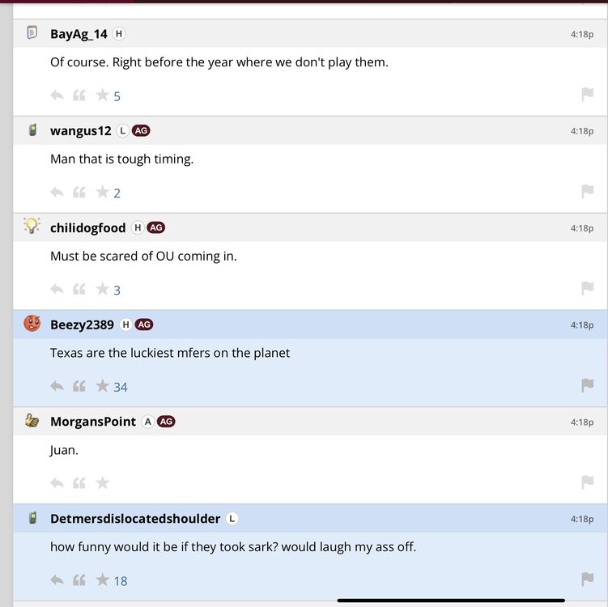Image resolution: width=608 pixels, height=607 pixels.
Task: Reply to Detmersdislocatedshoulder's post
Action: [57, 580]
